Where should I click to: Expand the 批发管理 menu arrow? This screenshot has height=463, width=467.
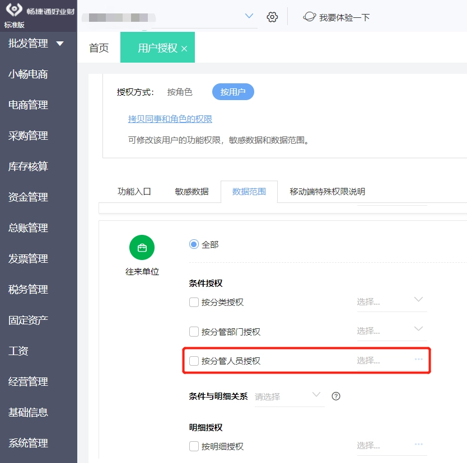(x=60, y=44)
